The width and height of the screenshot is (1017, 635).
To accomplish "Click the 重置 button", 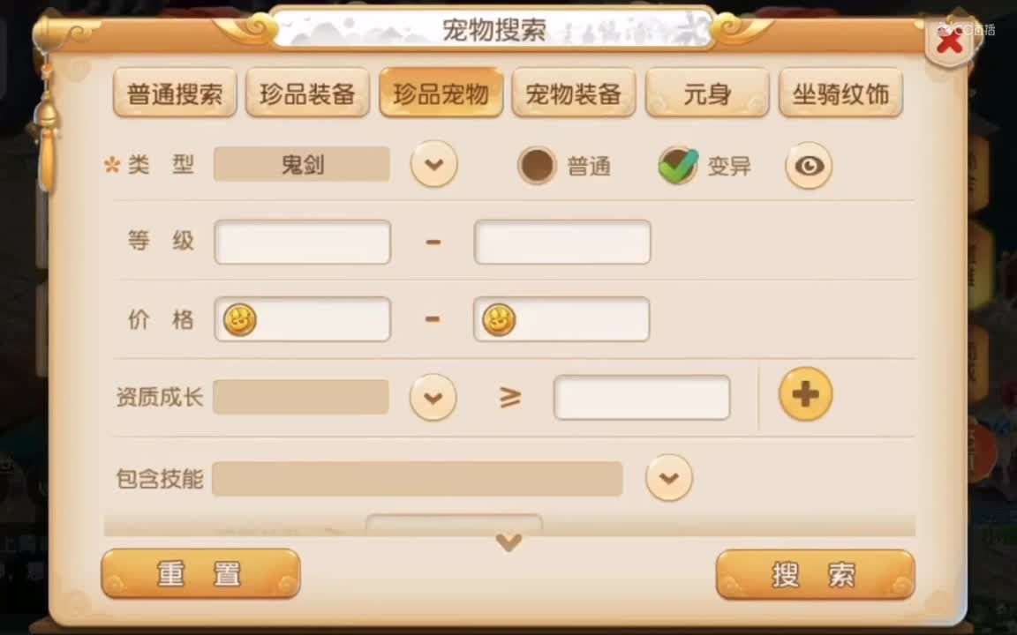I will pyautogui.click(x=201, y=573).
